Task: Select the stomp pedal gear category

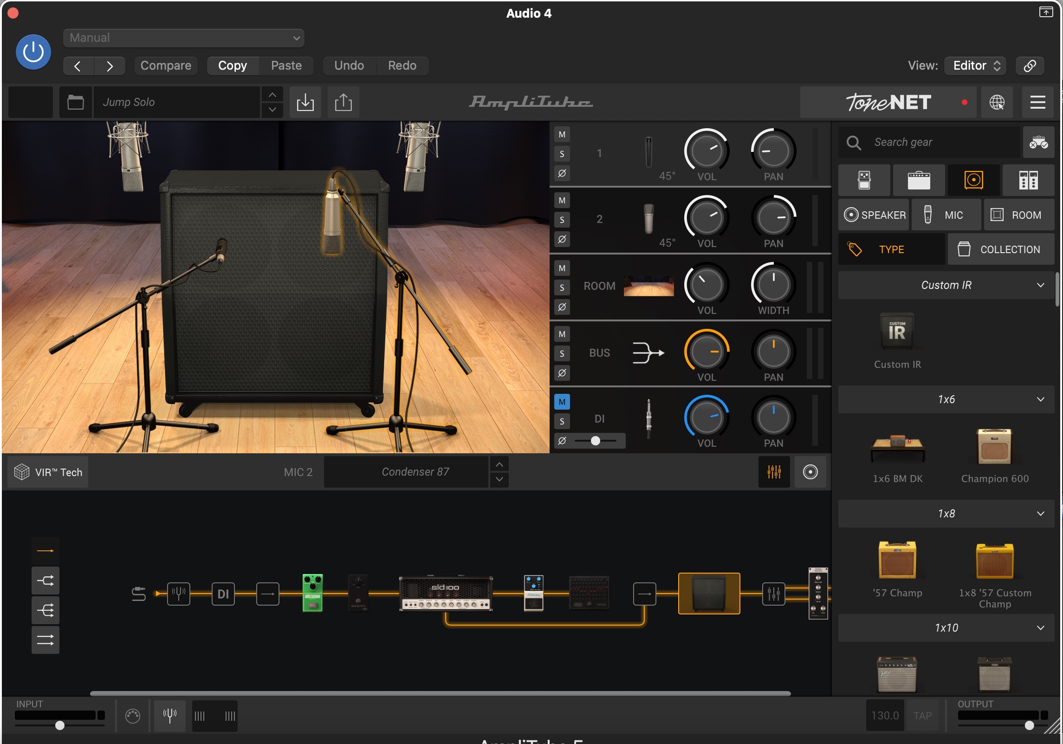Action: tap(864, 180)
